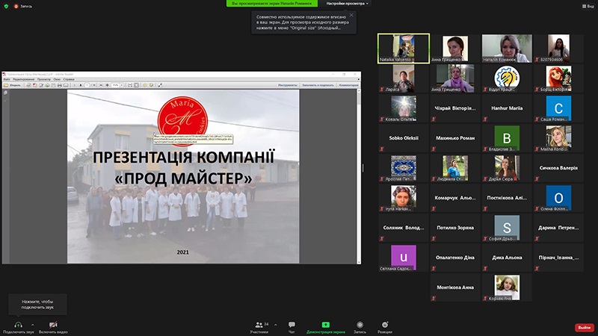Select the purple letter U participant tile
The image size is (598, 336).
click(404, 257)
